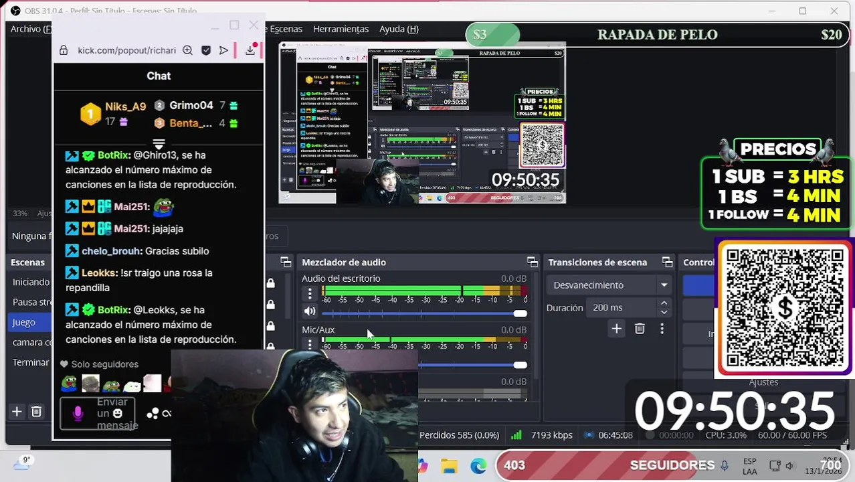This screenshot has height=482, width=855.
Task: Open the Copilot icon in taskbar
Action: 422,466
